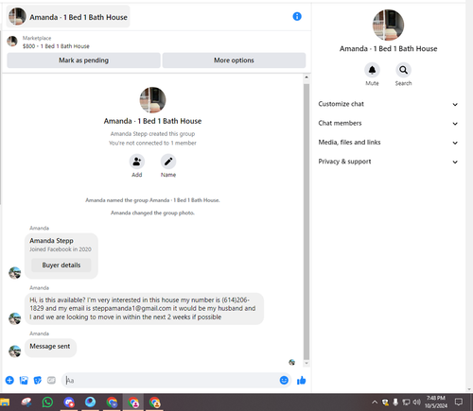The width and height of the screenshot is (473, 411).
Task: Open the Discord taskbar icon
Action: point(69,402)
